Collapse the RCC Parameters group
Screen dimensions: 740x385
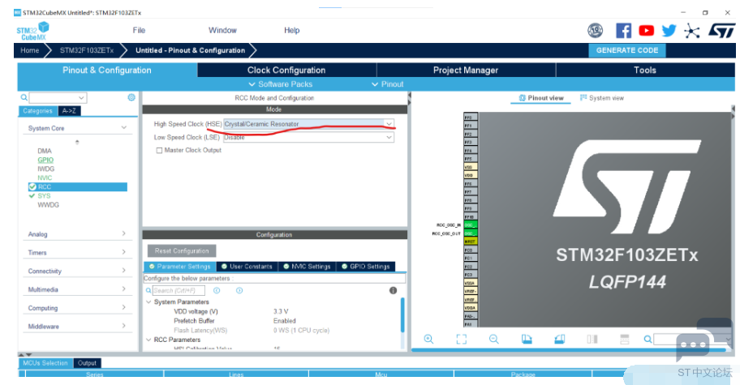[148, 340]
